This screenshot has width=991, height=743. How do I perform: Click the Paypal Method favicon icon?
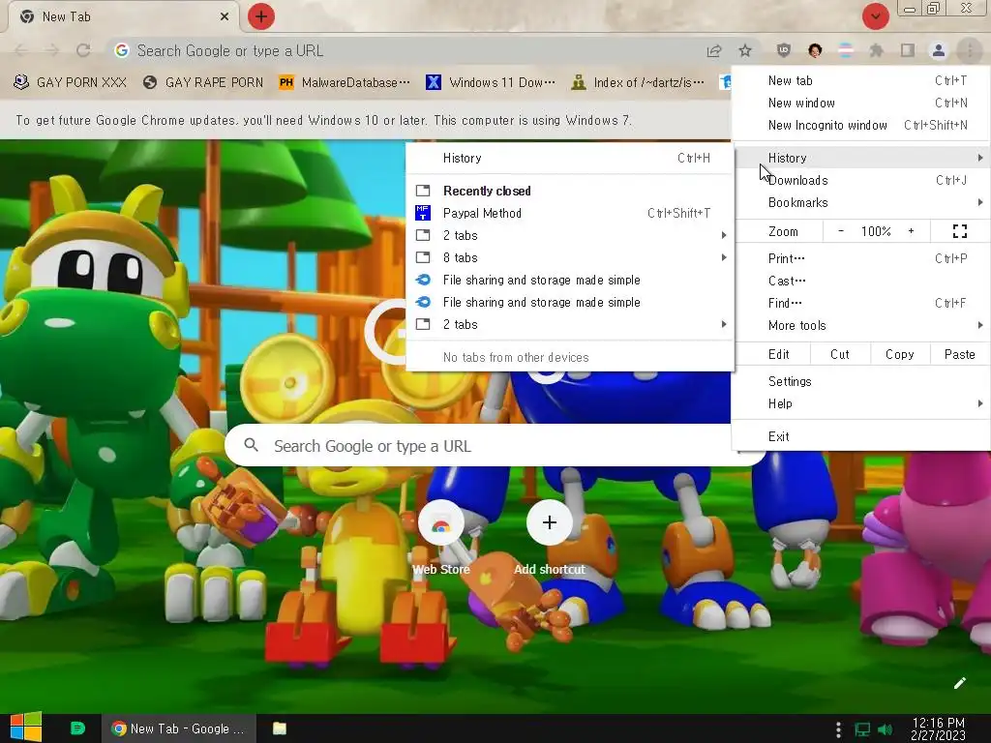pos(423,213)
